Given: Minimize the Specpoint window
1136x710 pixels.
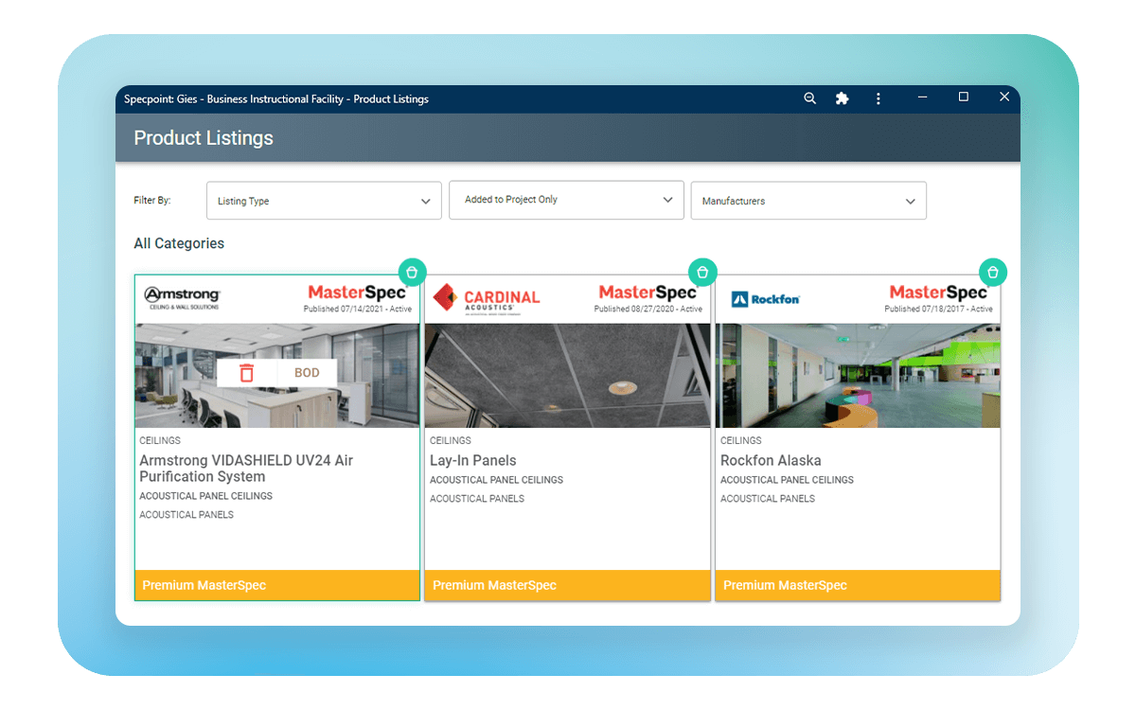Looking at the screenshot, I should tap(923, 98).
